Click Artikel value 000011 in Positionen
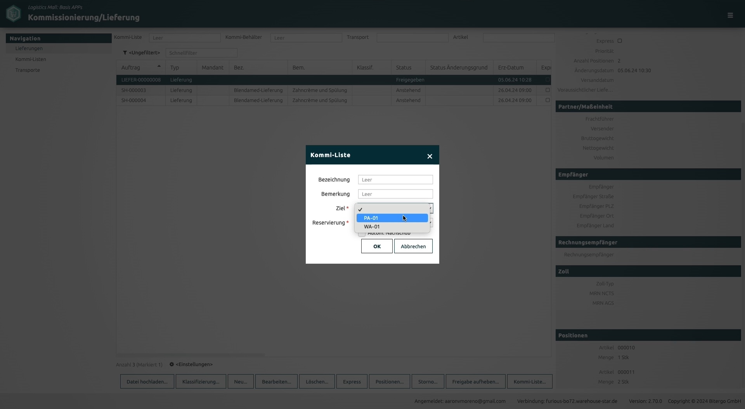Screen dimensions: 745x409 pos(626,372)
